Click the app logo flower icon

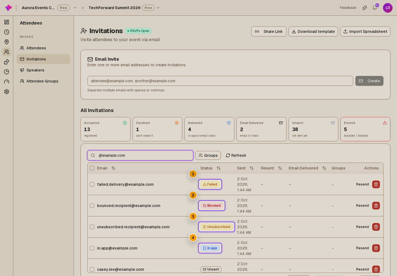click(x=9, y=8)
